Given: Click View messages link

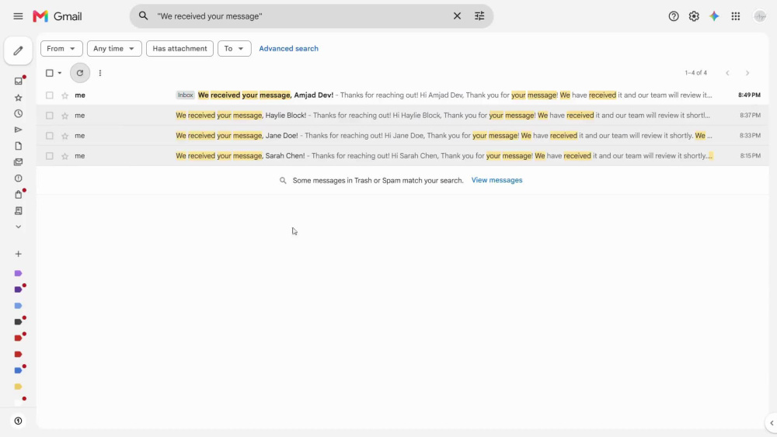Looking at the screenshot, I should 497,180.
